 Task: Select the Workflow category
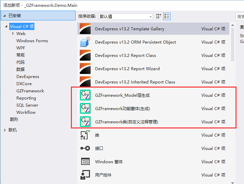coord(26,112)
